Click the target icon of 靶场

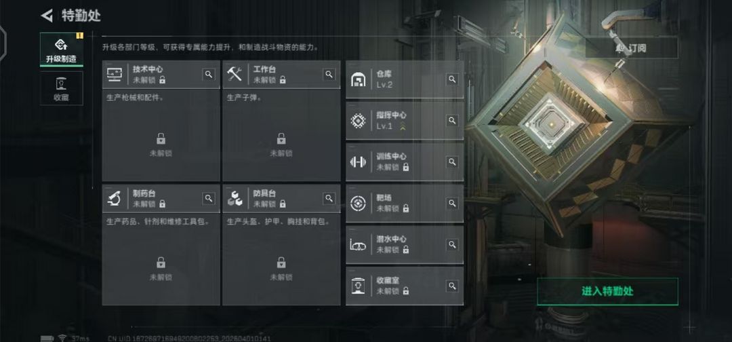coord(358,204)
